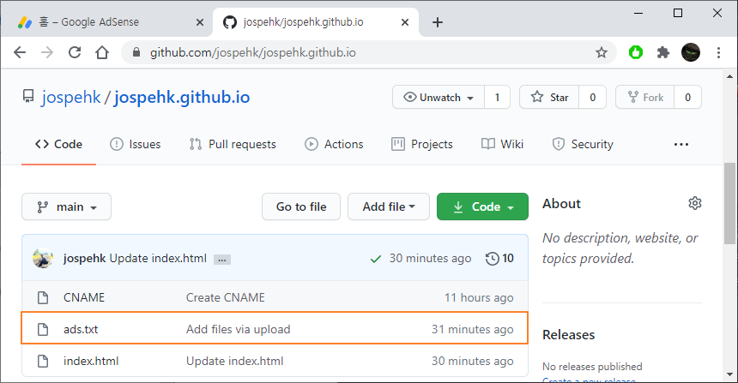
Task: Open the latest commit message Update index.html
Action: pos(158,259)
